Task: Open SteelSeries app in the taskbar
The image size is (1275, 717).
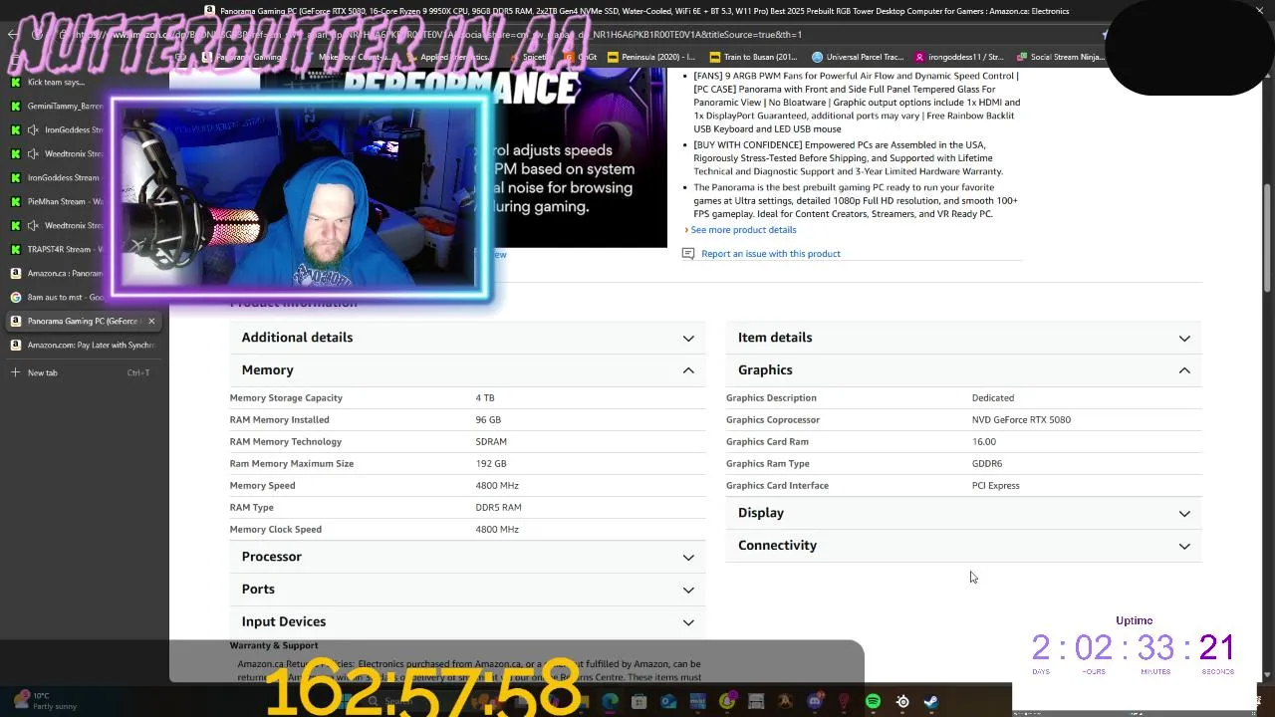Action: [x=902, y=701]
